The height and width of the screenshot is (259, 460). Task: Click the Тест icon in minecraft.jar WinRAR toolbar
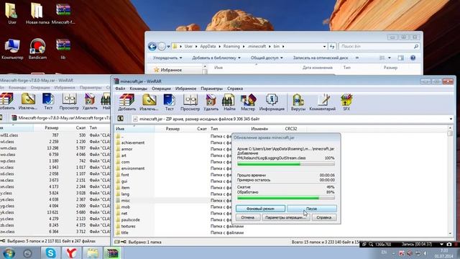170,102
